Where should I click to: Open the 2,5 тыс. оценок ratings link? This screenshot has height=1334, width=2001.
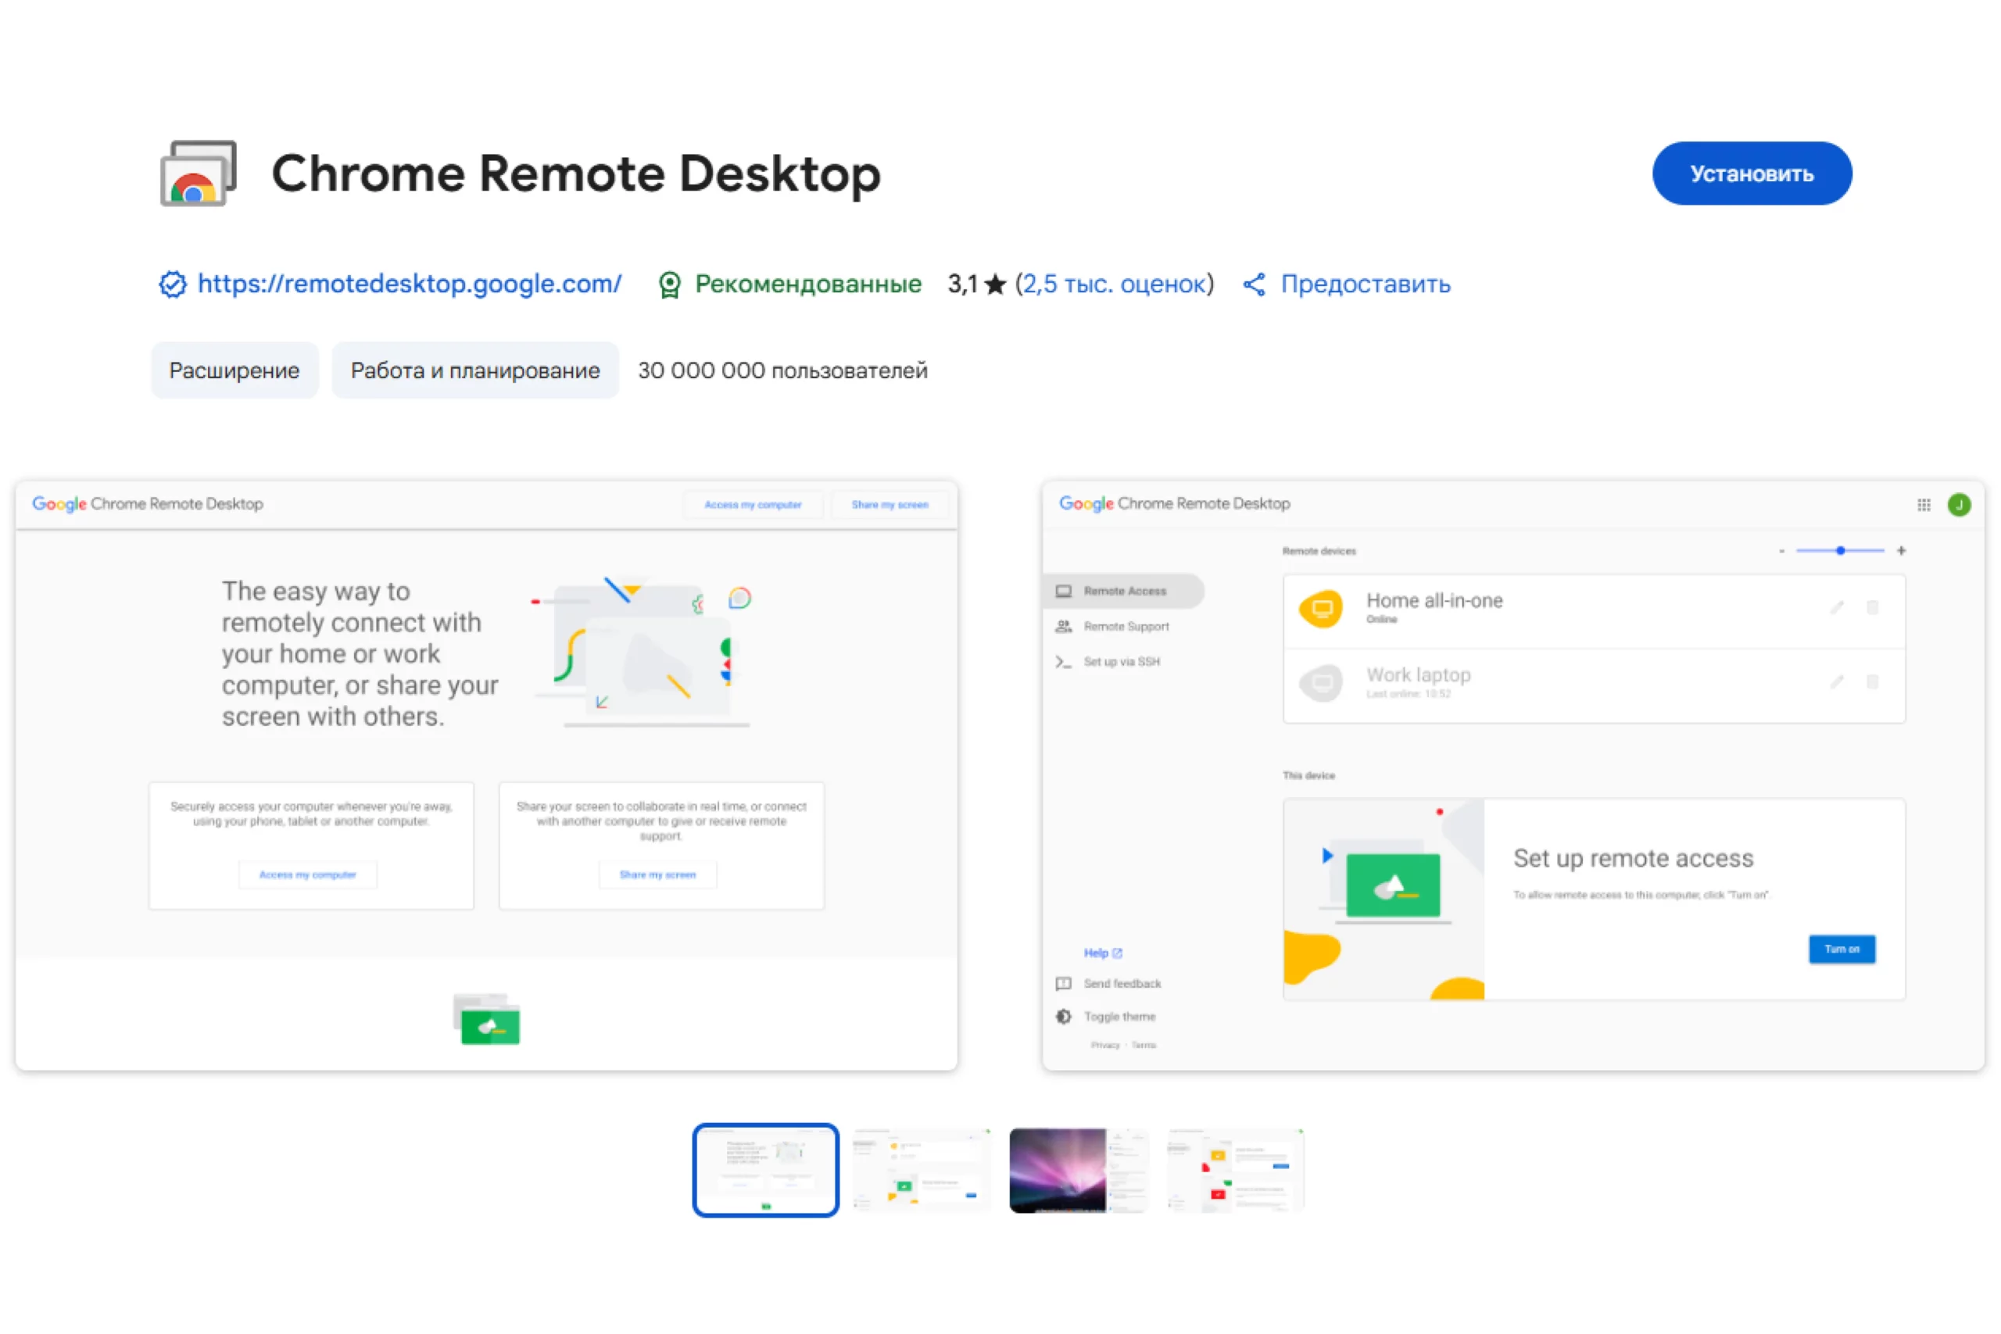tap(1114, 284)
